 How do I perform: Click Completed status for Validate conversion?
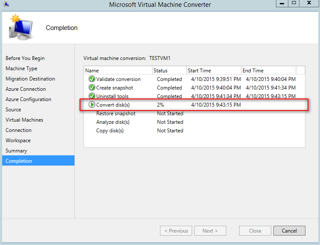169,79
